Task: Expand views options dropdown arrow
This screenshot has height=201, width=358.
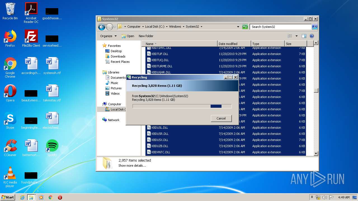Action: click(x=296, y=36)
